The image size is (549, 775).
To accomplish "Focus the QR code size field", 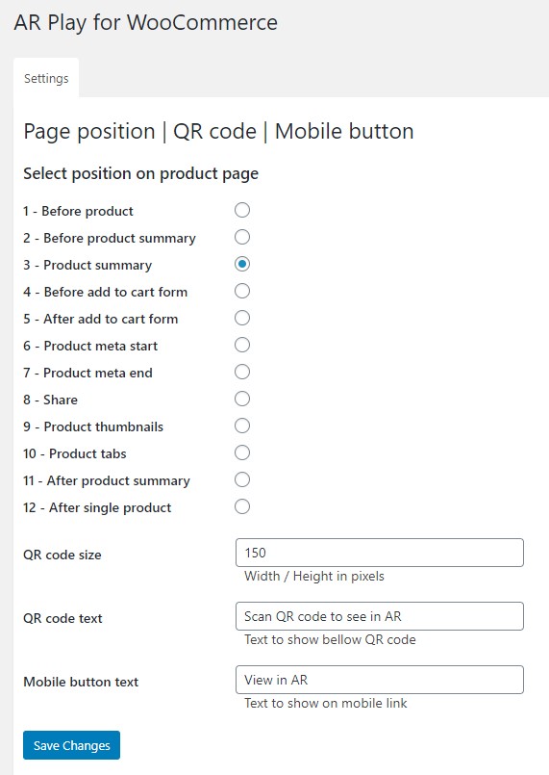I will tap(380, 553).
